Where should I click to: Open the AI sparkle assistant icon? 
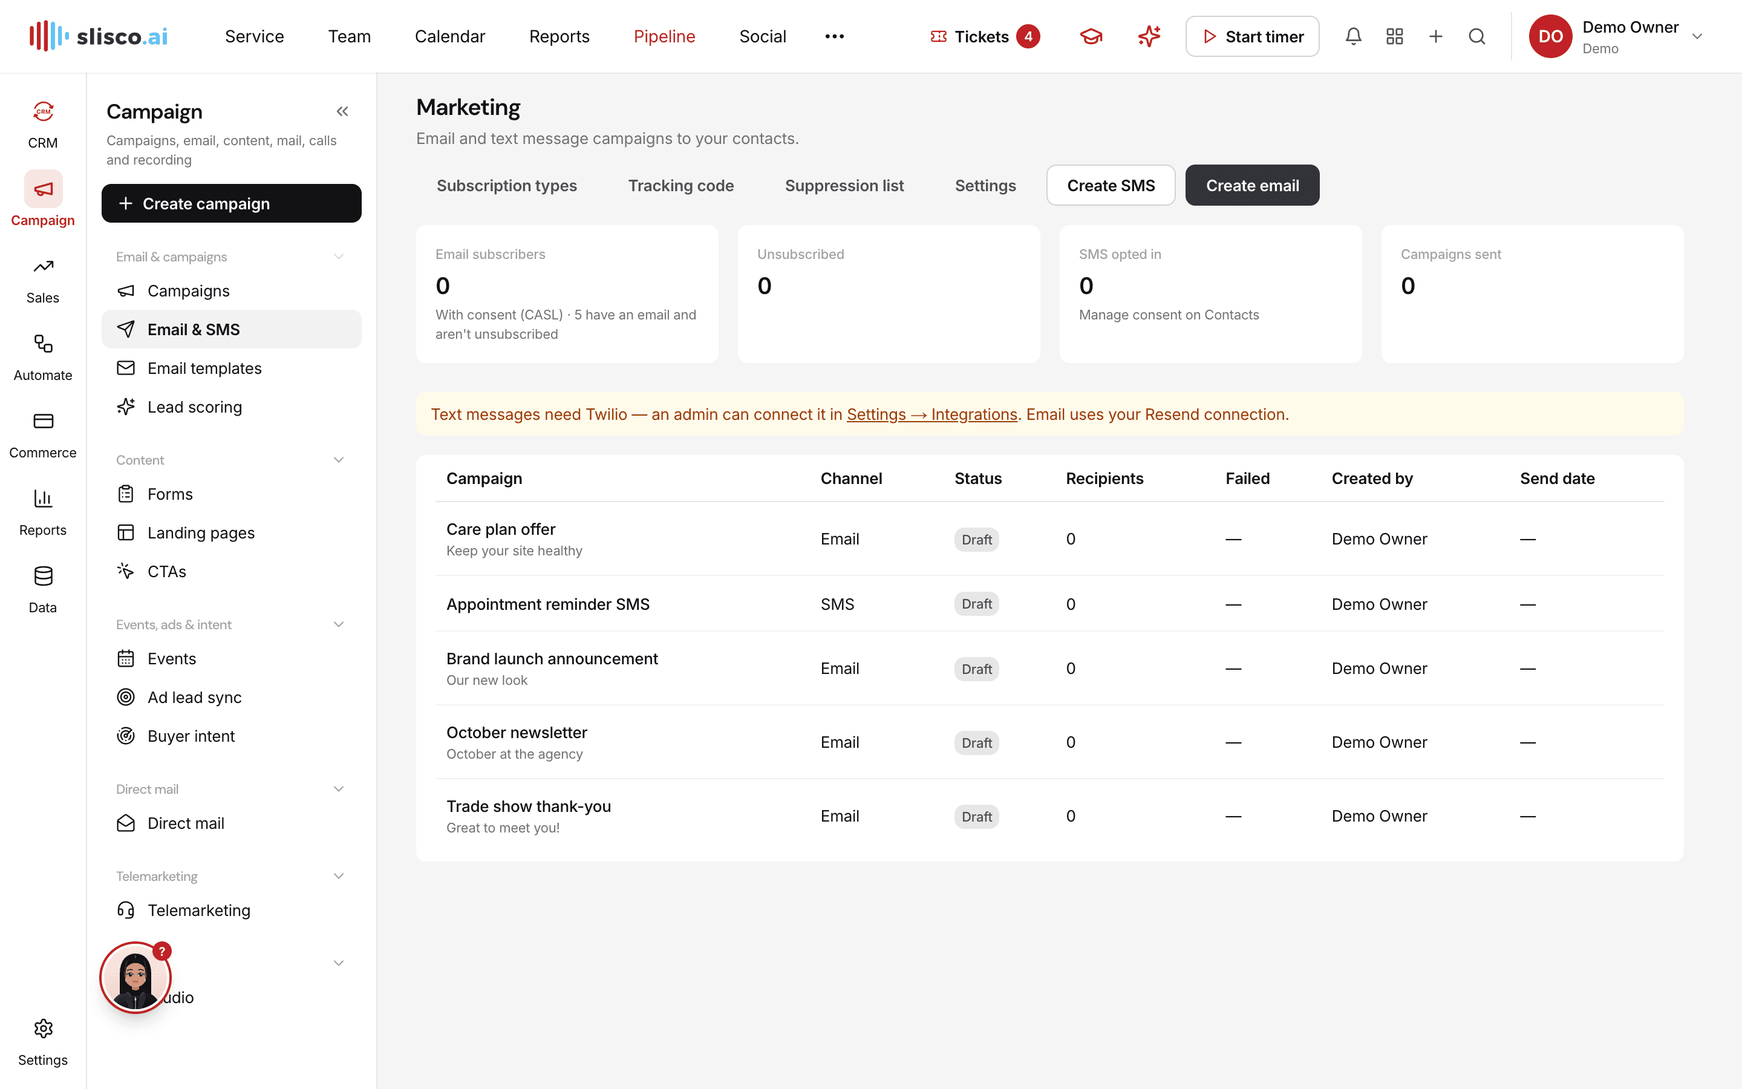tap(1150, 36)
